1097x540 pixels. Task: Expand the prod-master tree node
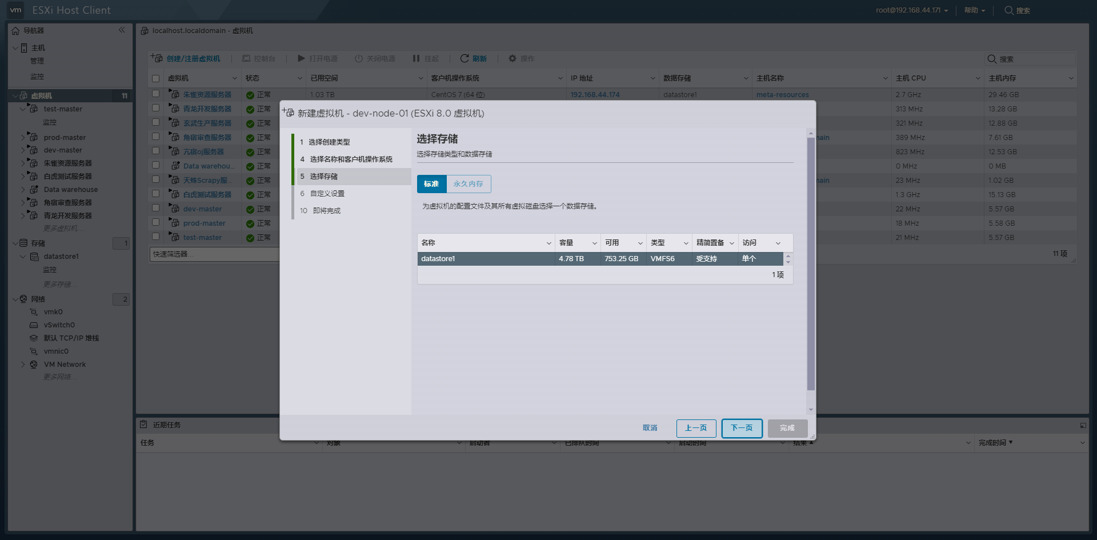[23, 137]
